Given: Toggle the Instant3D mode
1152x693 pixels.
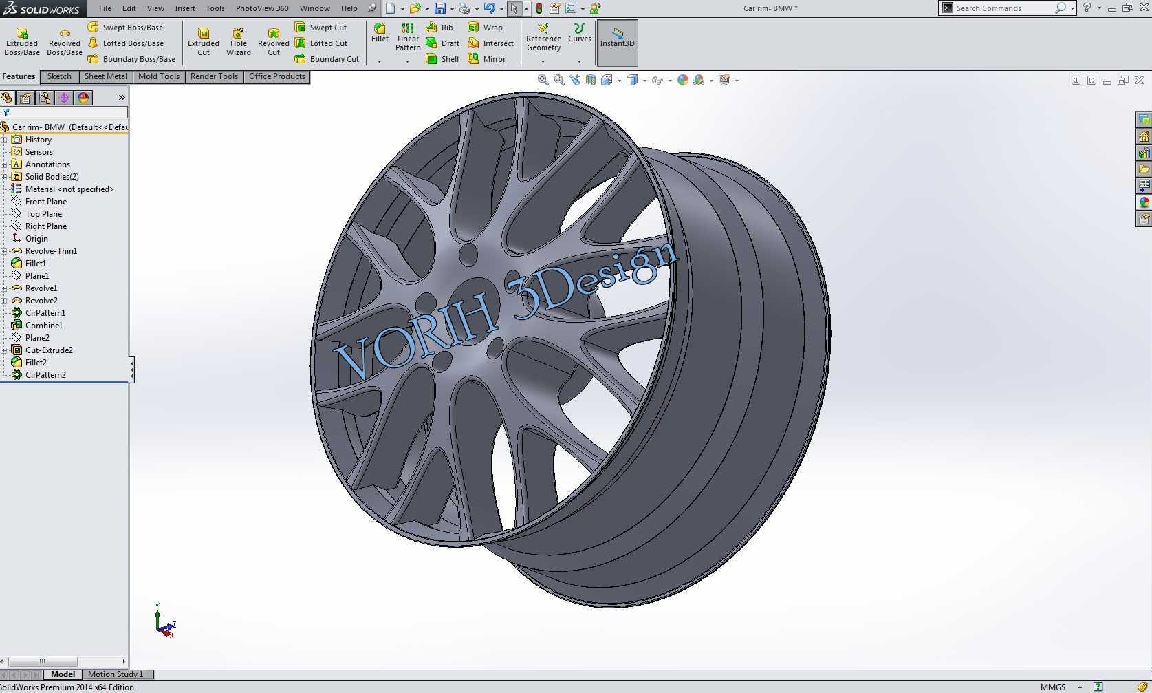Looking at the screenshot, I should click(x=617, y=43).
